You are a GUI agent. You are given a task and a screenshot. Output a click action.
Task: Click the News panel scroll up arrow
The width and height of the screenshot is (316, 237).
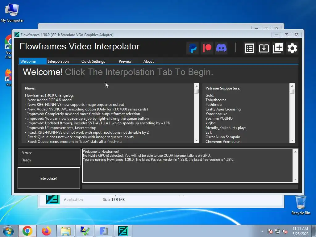196,86
